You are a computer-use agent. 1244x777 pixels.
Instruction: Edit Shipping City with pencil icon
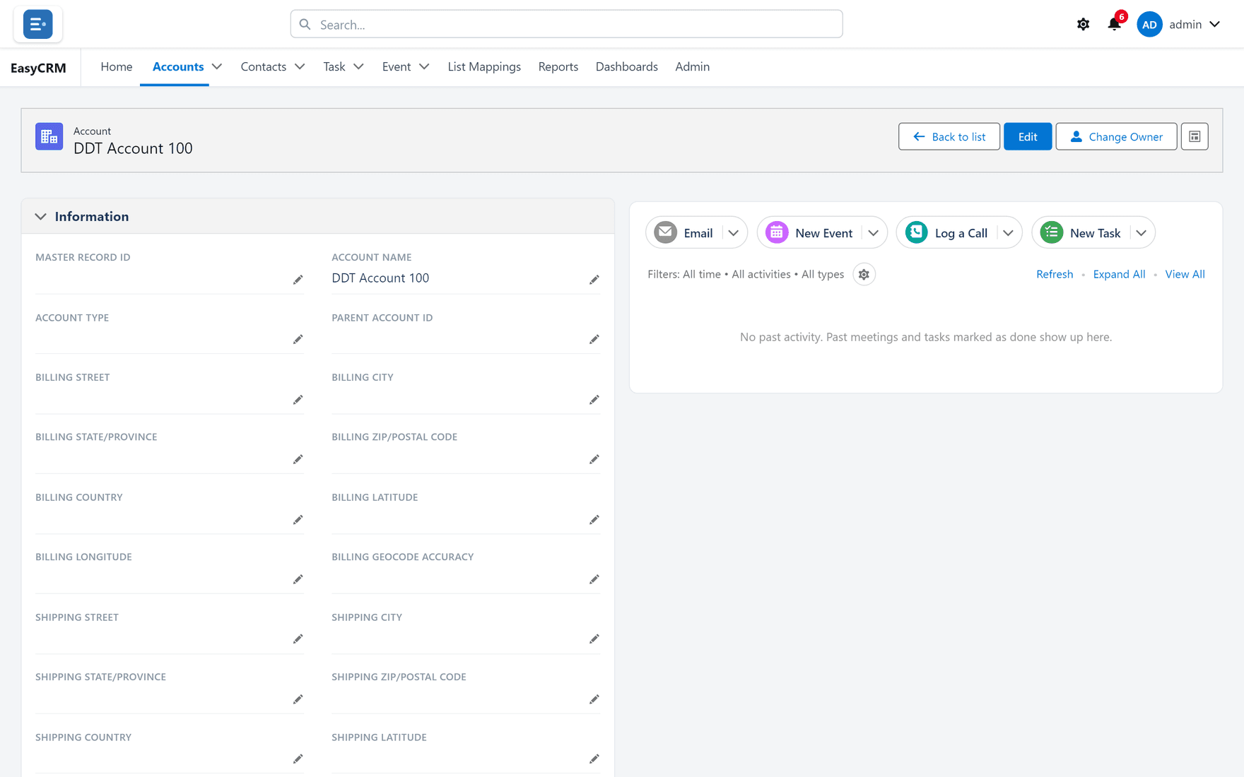pos(594,639)
